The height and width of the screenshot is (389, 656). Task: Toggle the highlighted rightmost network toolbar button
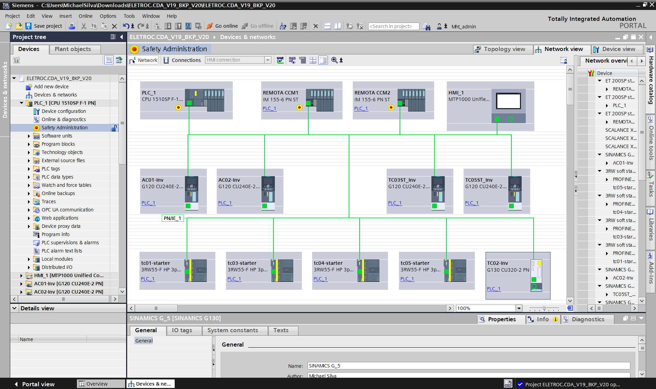pos(323,60)
